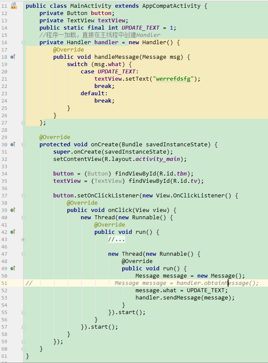
Task: Collapse Handler block using end marker at line 27
Action: 23,123
